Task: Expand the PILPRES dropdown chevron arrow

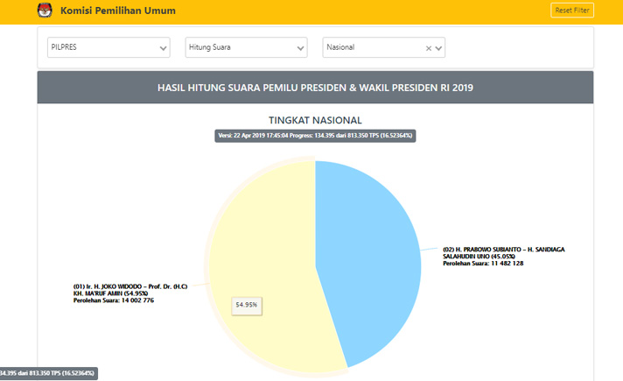Action: tap(163, 48)
